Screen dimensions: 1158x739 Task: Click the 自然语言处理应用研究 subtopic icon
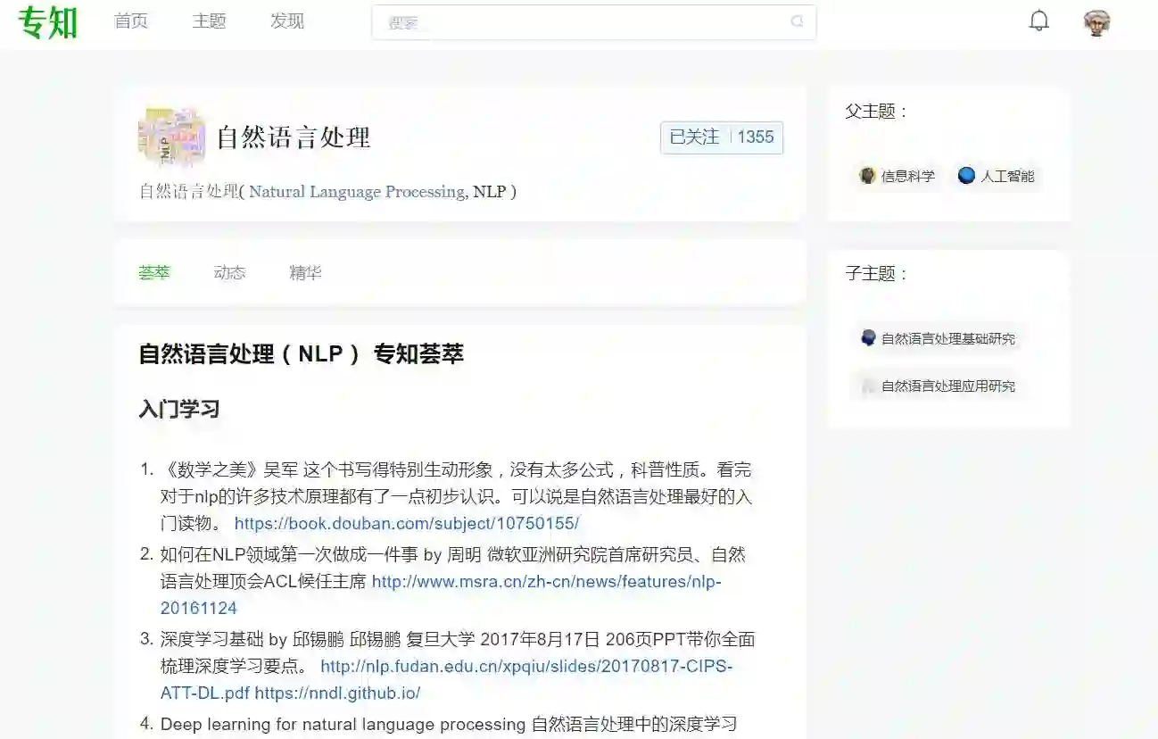click(868, 386)
